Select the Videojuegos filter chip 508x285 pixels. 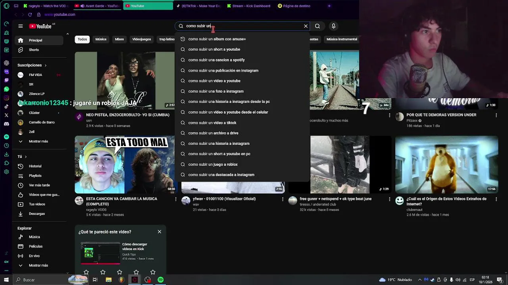tap(142, 39)
